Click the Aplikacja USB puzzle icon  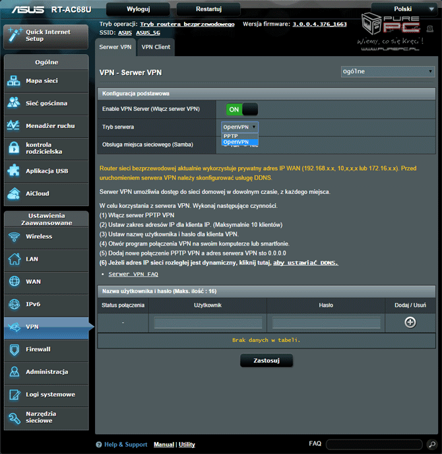click(13, 170)
